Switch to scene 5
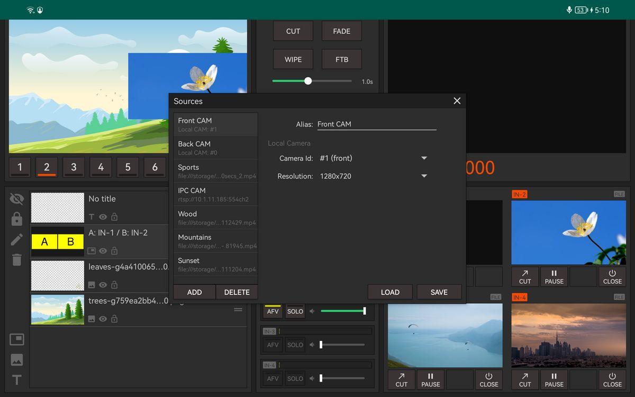This screenshot has width=635, height=397. coord(128,167)
